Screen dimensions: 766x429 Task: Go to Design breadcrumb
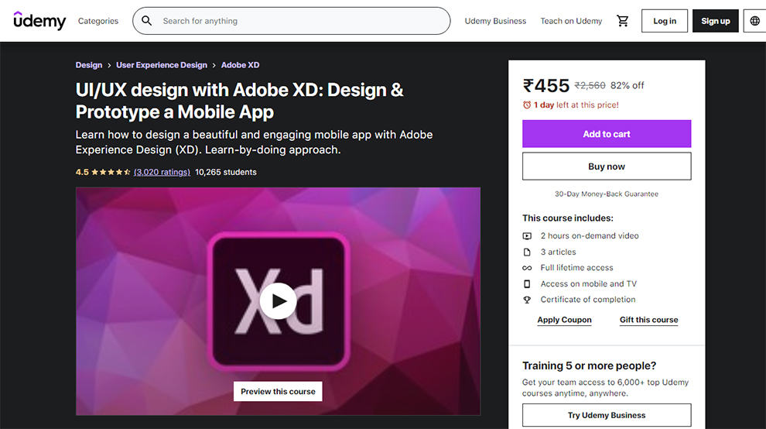(x=89, y=65)
